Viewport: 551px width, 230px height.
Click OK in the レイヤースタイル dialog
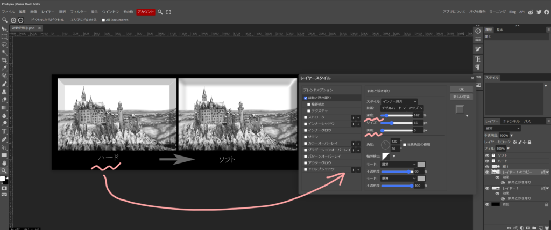pos(461,89)
